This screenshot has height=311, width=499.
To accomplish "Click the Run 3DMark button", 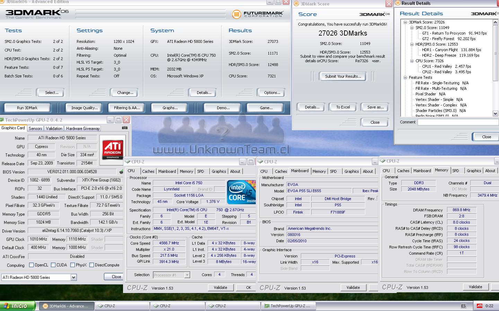I will tap(27, 108).
